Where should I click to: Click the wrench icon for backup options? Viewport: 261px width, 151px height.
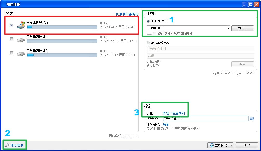click(x=7, y=145)
